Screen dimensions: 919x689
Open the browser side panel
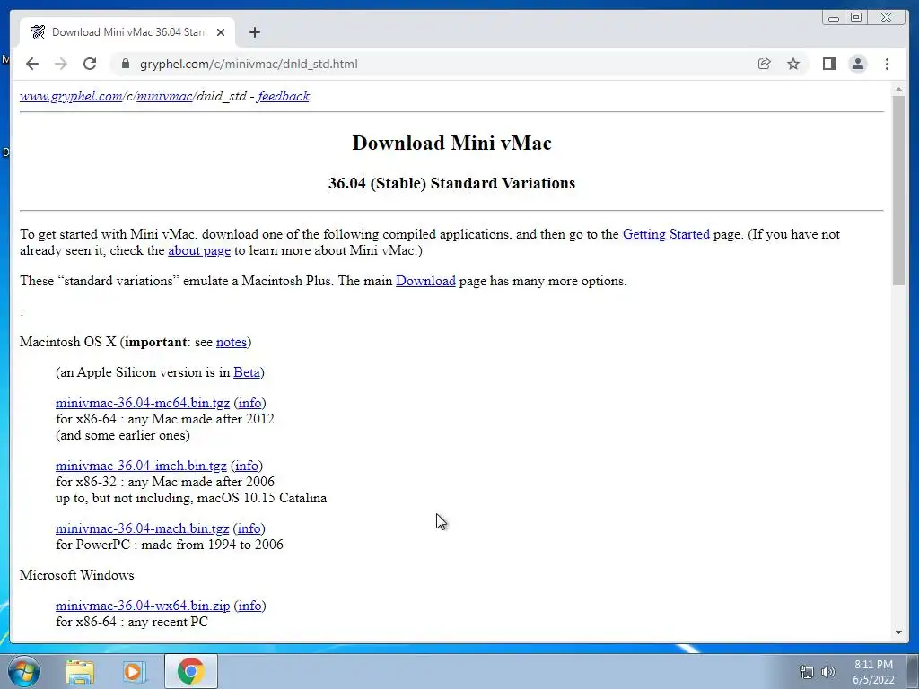(828, 64)
